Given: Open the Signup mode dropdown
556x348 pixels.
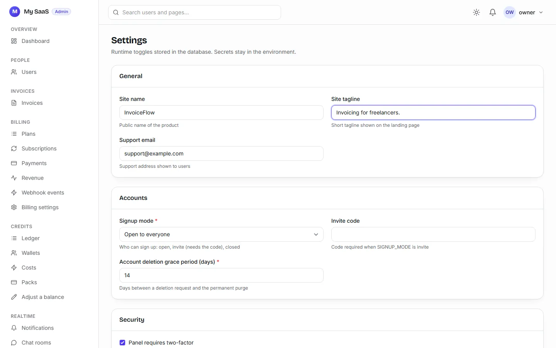Looking at the screenshot, I should coord(221,234).
